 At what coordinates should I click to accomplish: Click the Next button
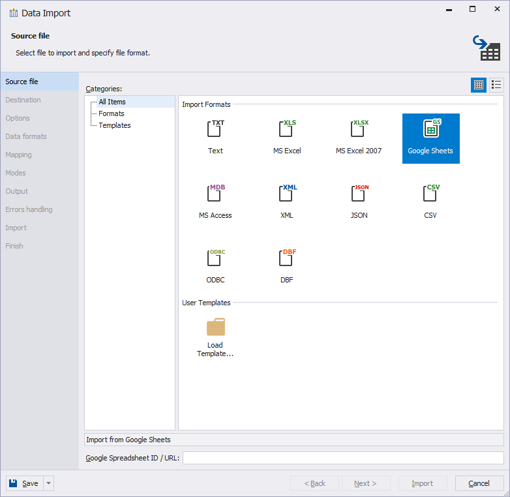point(366,483)
